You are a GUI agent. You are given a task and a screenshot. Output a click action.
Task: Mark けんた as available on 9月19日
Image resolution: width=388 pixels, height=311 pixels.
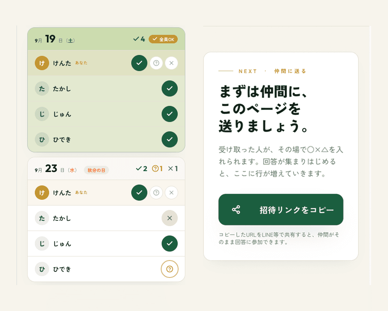[x=139, y=63]
